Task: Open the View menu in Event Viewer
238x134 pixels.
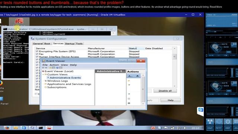Action: (x=64, y=65)
